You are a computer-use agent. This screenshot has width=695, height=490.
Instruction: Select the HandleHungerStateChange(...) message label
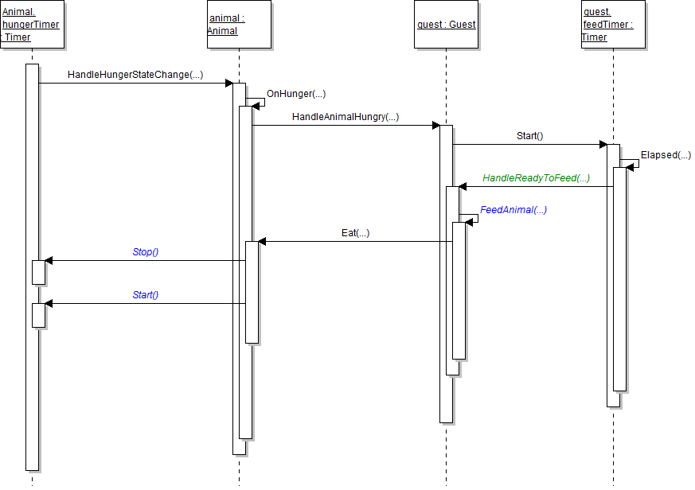pos(135,75)
